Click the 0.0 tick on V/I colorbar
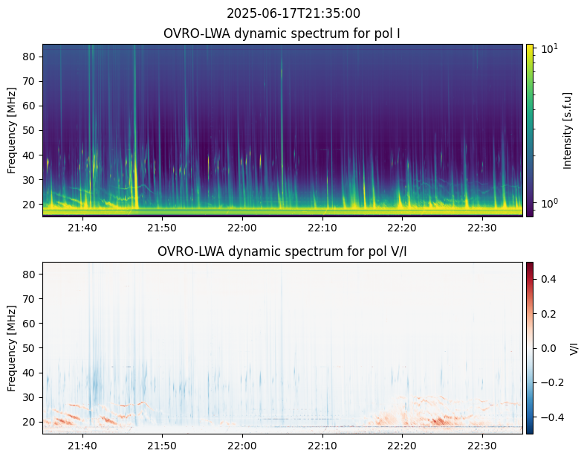The height and width of the screenshot is (459, 587). (547, 347)
